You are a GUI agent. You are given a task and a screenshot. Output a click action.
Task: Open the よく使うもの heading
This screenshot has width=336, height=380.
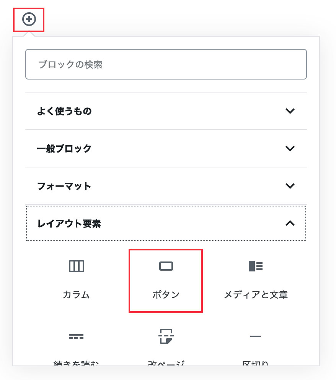[64, 111]
